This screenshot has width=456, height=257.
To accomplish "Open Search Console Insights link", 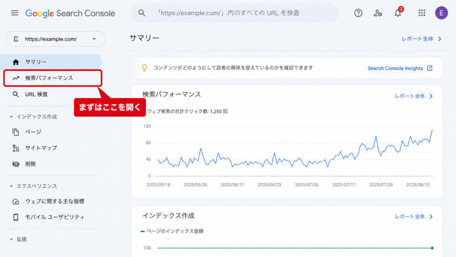I will (x=395, y=68).
